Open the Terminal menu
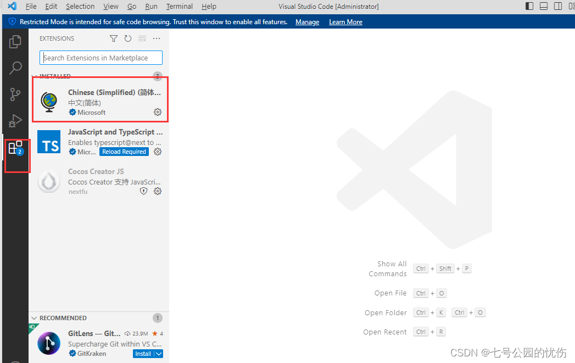Image resolution: width=575 pixels, height=363 pixels. click(180, 6)
